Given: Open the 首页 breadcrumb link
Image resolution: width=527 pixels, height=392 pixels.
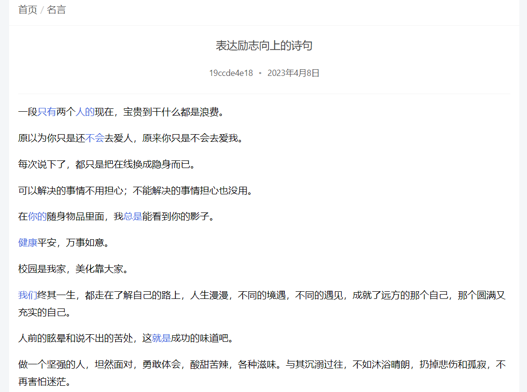Looking at the screenshot, I should (28, 10).
